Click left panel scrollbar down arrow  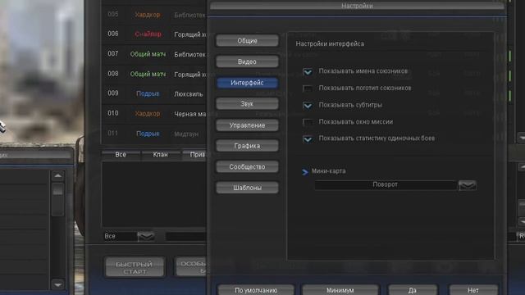(x=57, y=284)
